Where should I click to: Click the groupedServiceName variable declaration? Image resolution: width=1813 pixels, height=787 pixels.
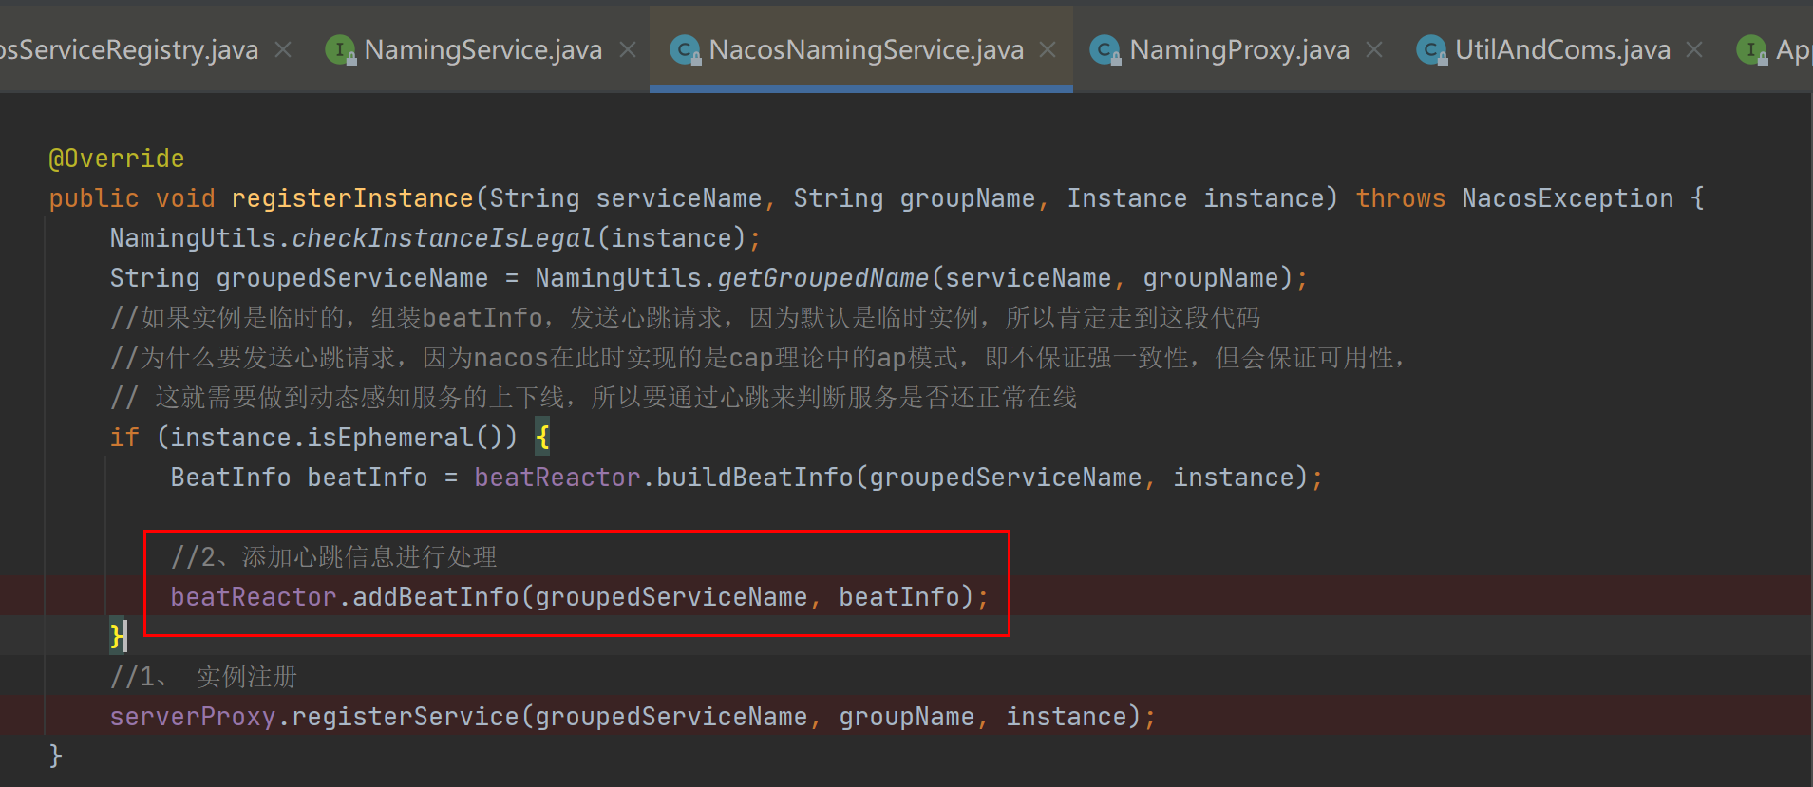(351, 278)
